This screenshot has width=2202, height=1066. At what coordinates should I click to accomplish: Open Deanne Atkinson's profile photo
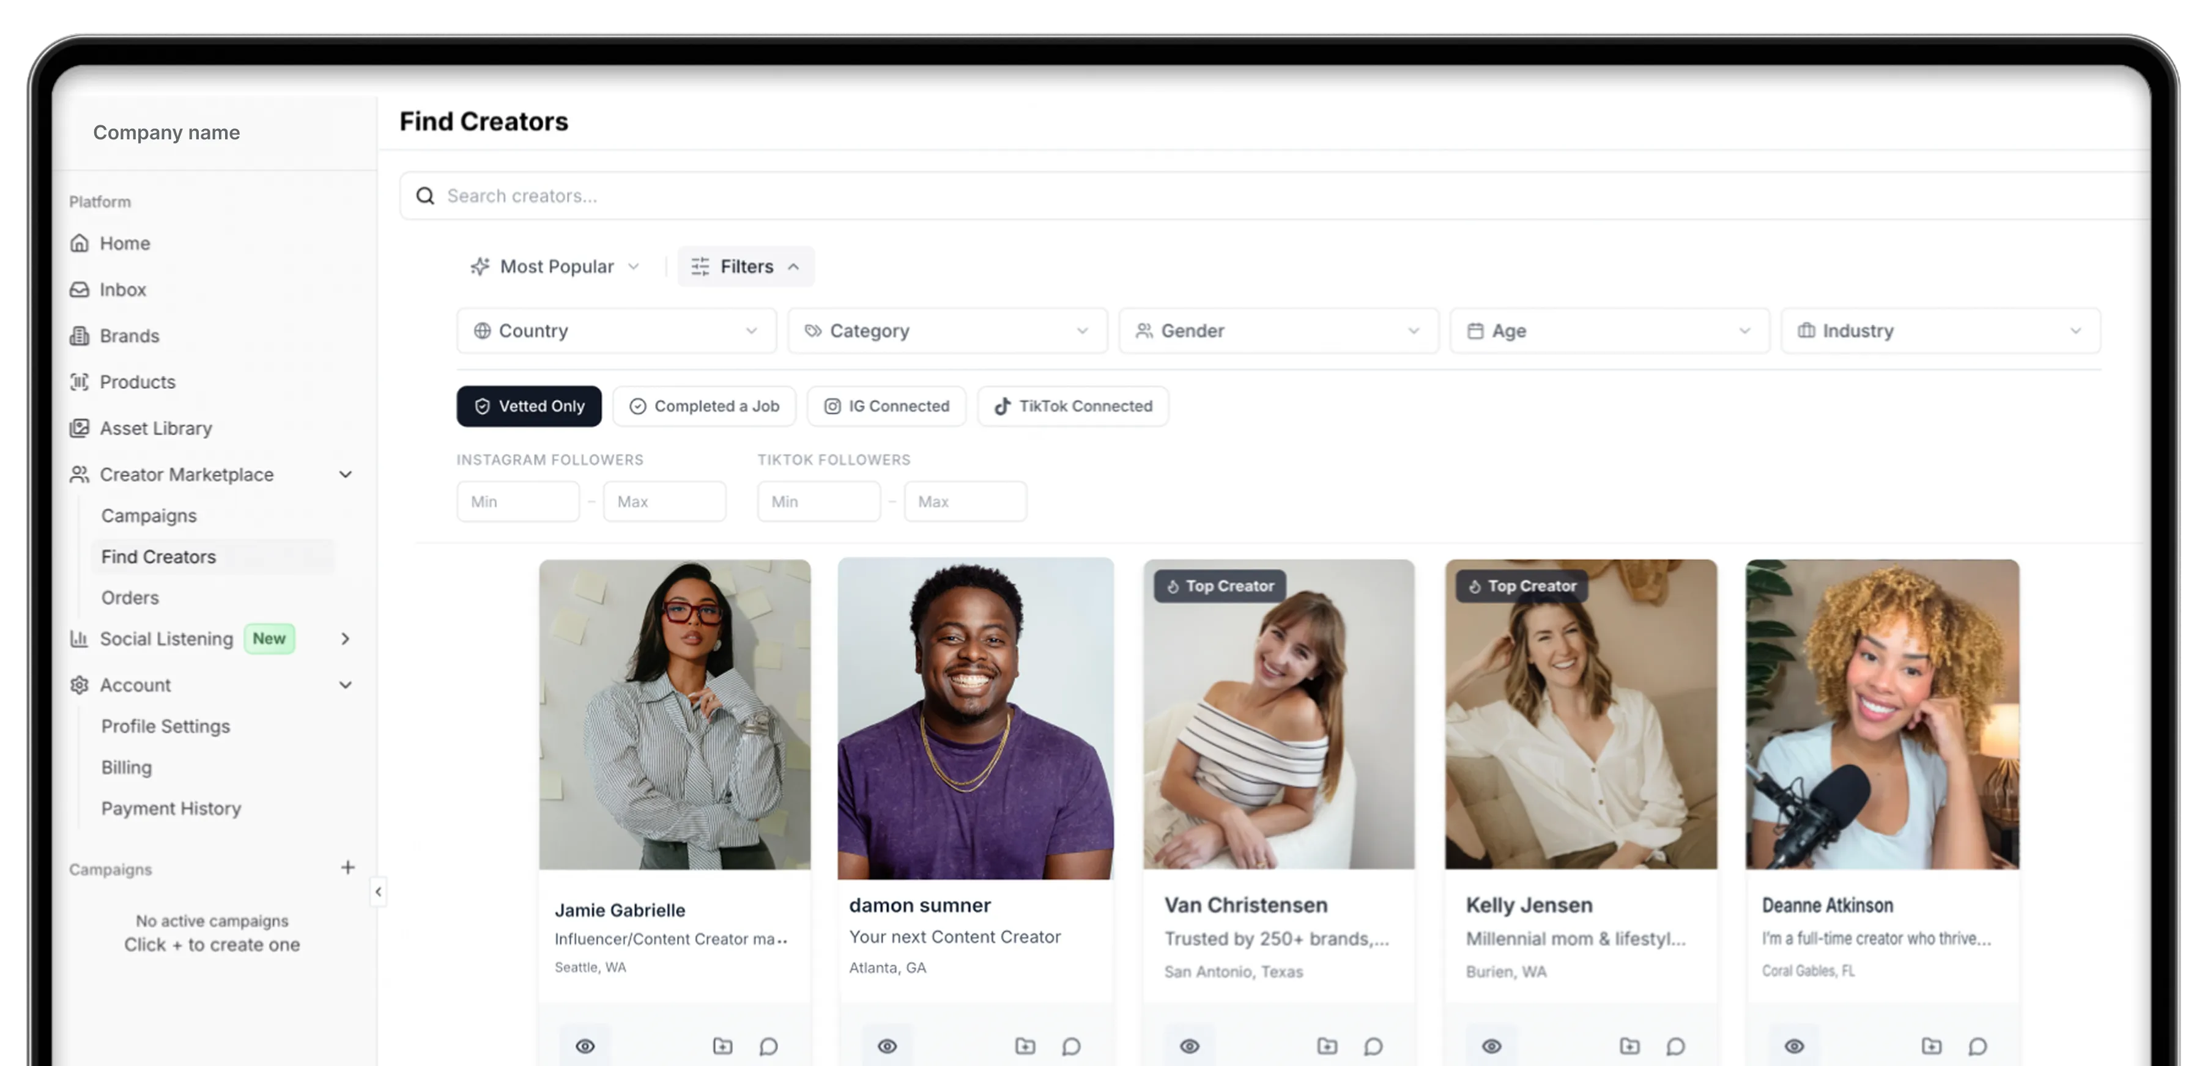coord(1882,714)
